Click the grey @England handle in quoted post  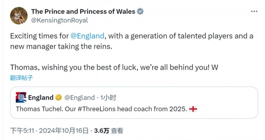point(79,97)
